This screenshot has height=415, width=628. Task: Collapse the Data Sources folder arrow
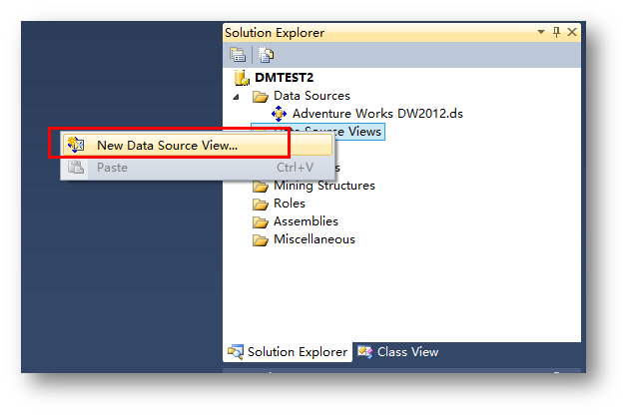click(x=238, y=97)
